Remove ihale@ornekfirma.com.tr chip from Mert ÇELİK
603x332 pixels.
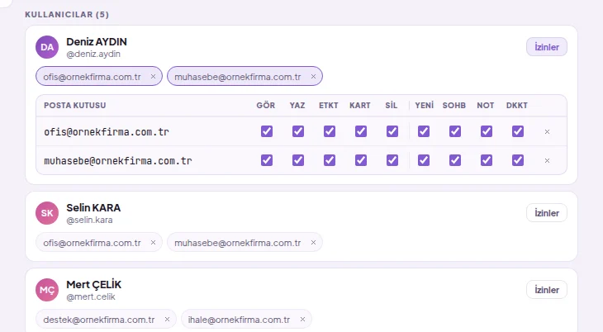tap(302, 320)
